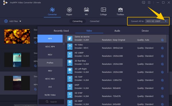Screen dimensions: 172x106
Task: Click the 4K Video preset icon
Action: (x=70, y=47)
